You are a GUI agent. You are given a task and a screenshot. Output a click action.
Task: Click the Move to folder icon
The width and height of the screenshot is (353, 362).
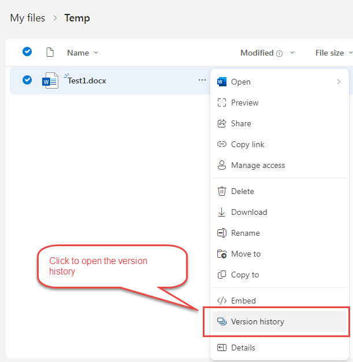(x=222, y=254)
